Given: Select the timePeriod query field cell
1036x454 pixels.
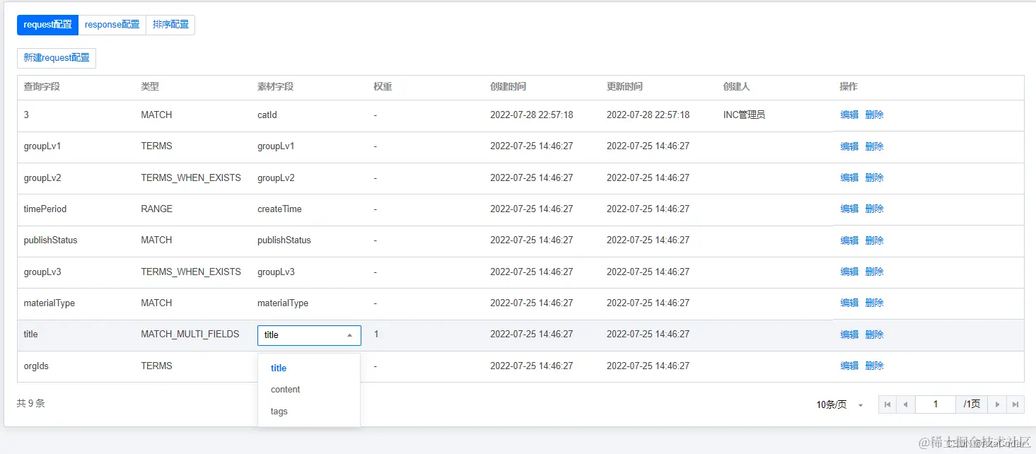Looking at the screenshot, I should tap(45, 209).
